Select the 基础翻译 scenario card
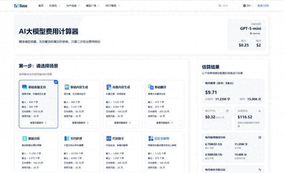The height and width of the screenshot is (173, 284). (x=165, y=104)
